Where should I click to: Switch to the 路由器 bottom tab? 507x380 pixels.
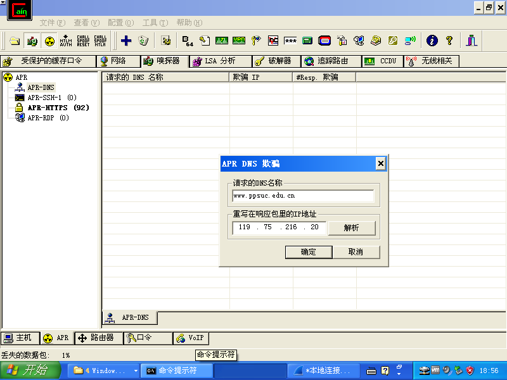click(98, 338)
